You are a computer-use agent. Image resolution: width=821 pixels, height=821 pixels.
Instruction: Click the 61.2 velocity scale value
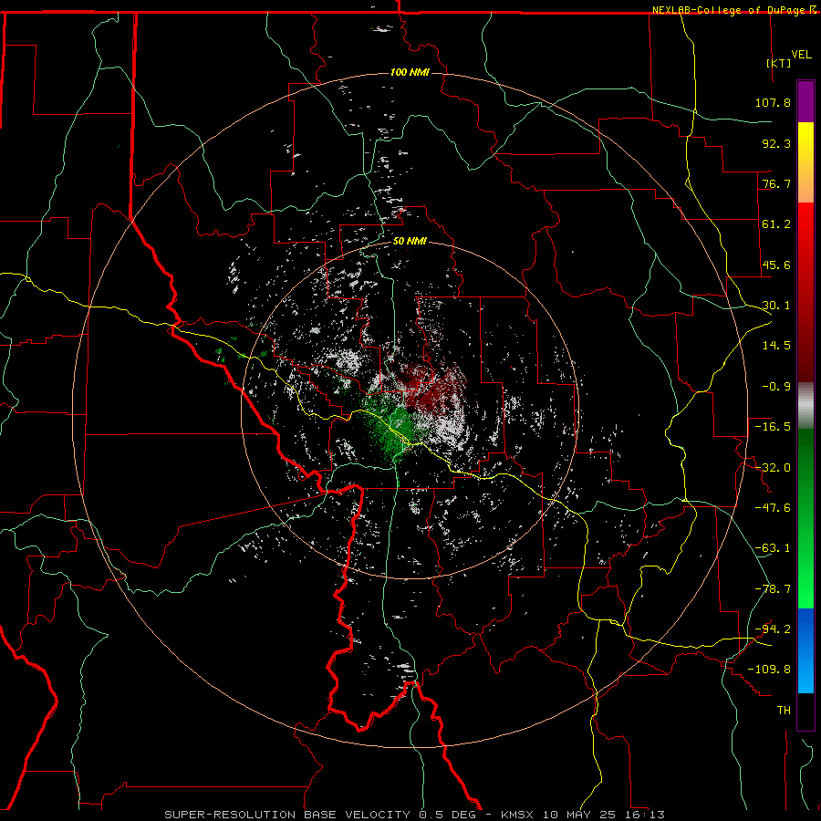pos(776,224)
